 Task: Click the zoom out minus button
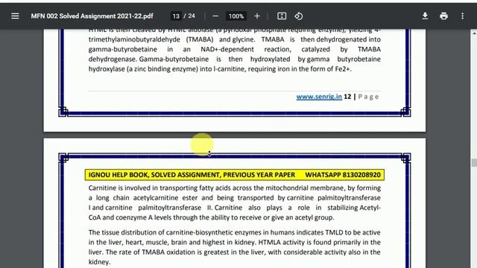(215, 16)
